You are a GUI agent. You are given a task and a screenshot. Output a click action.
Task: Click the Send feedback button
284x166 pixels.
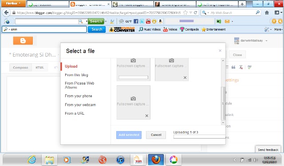click(x=268, y=150)
